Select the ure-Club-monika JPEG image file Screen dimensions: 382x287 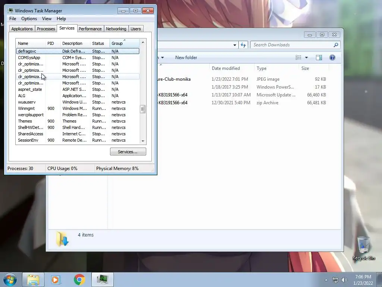pyautogui.click(x=242, y=79)
